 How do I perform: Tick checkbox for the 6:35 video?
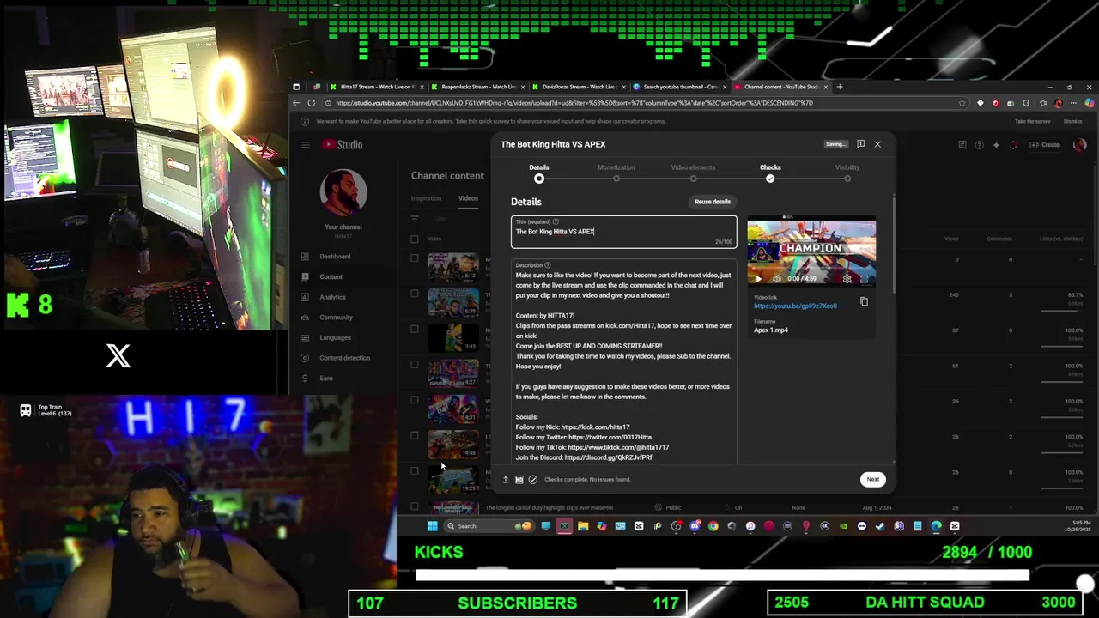pos(415,294)
